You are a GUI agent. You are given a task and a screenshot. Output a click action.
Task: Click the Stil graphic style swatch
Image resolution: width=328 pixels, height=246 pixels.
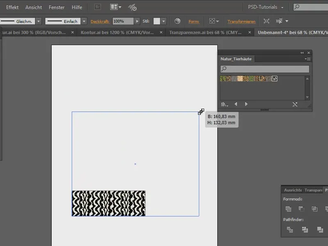coord(157,21)
